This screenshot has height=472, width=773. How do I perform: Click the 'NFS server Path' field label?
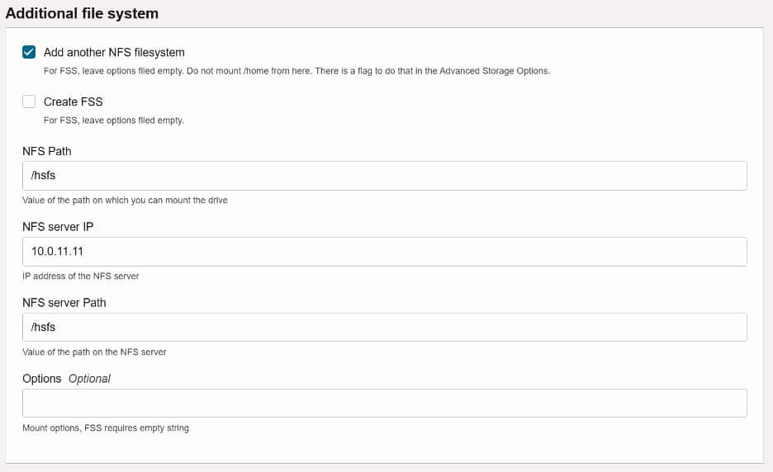click(x=64, y=303)
